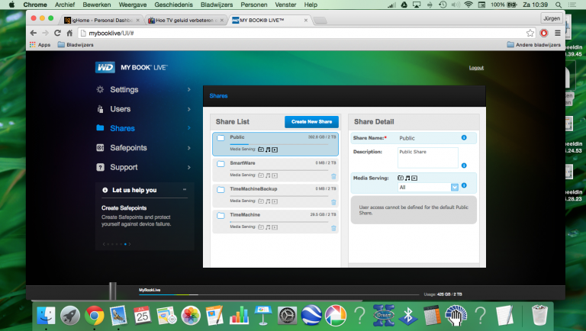Select the SmartWare share row
This screenshot has height=331, width=586.
[275, 169]
